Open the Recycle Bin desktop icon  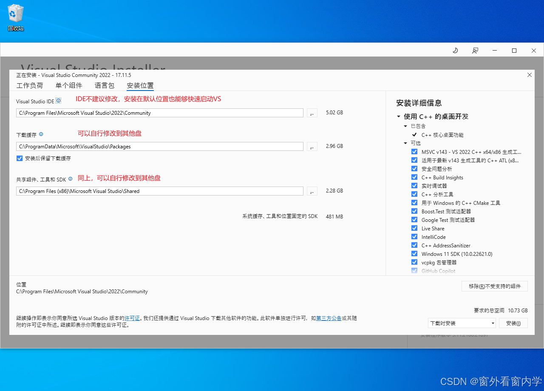coord(16,18)
